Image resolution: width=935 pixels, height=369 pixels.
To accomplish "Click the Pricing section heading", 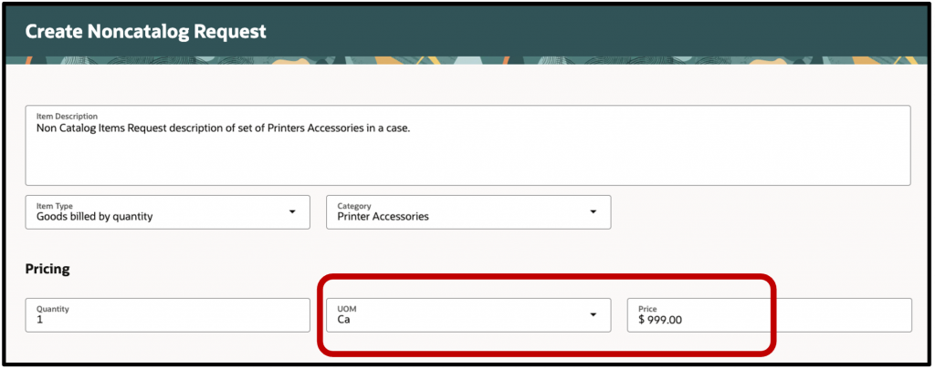I will pos(47,270).
